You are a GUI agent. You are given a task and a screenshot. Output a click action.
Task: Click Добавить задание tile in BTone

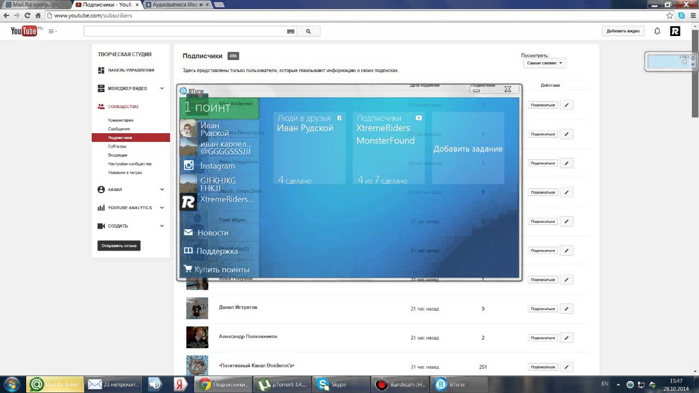[x=468, y=148]
